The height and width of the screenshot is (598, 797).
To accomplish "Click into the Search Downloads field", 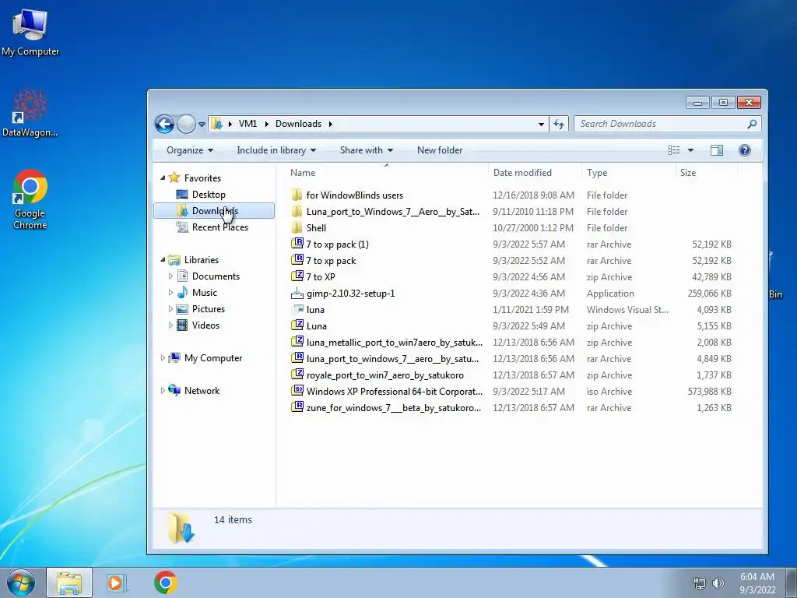I will [661, 124].
